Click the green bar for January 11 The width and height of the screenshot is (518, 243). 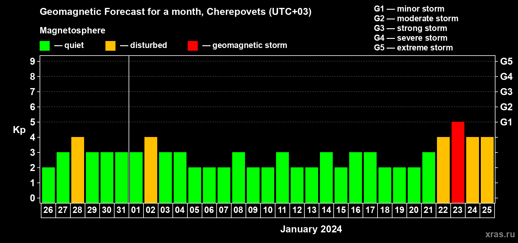click(x=282, y=177)
